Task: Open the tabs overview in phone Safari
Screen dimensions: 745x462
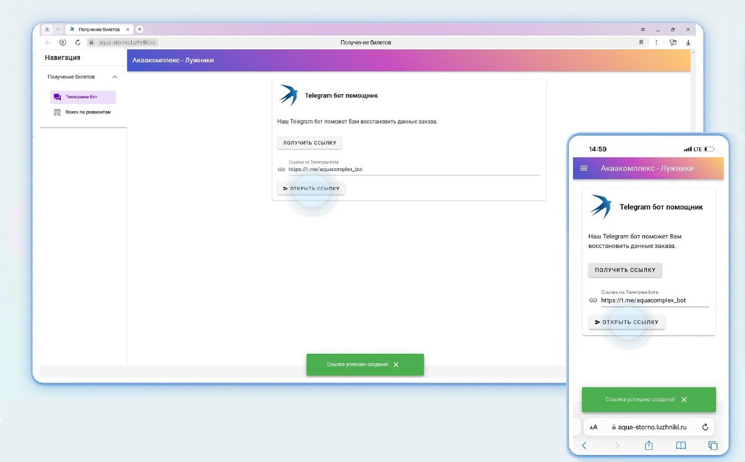Action: 712,445
